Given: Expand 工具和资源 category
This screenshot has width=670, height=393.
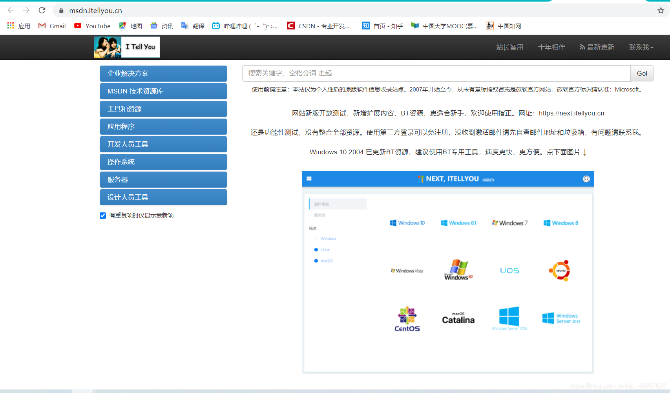Looking at the screenshot, I should (163, 109).
